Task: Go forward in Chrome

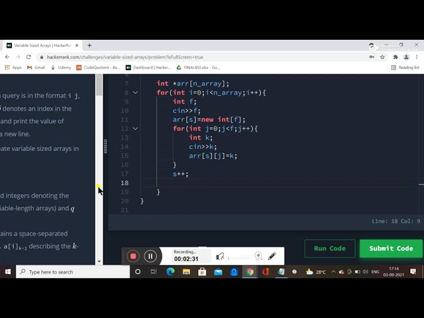Action: 18,57
